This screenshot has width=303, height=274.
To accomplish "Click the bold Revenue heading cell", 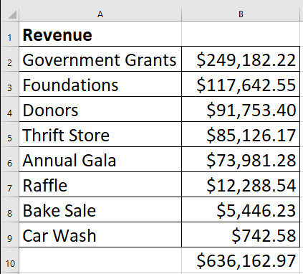I will (x=100, y=34).
